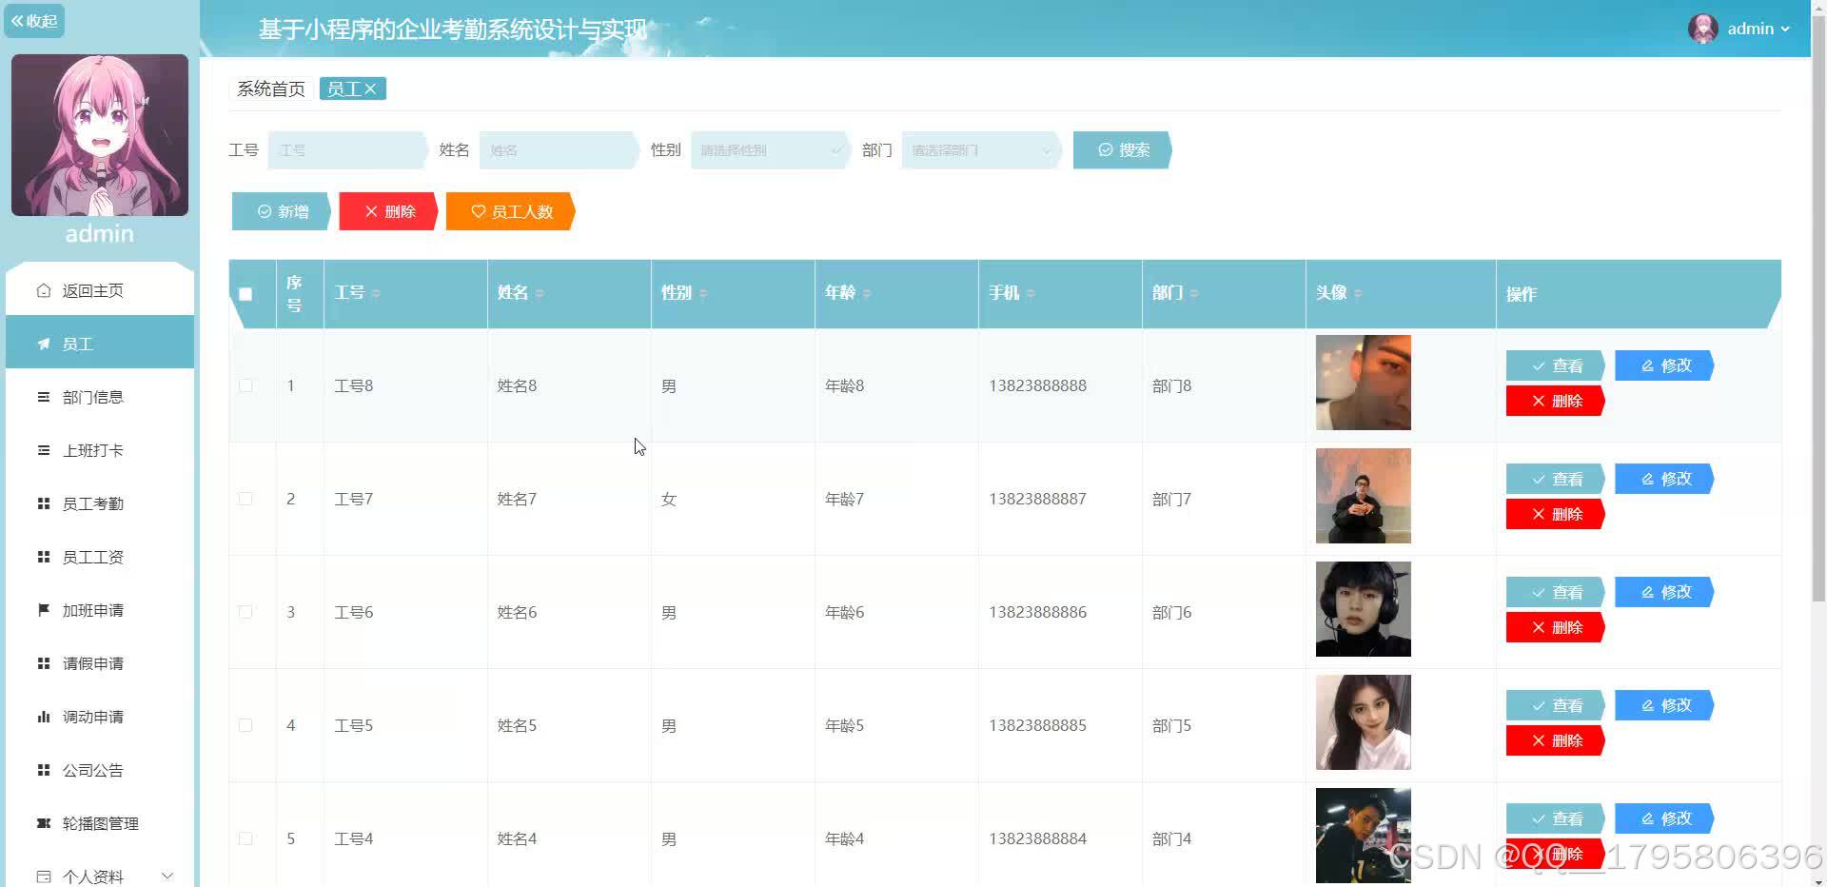Click the 搜索 search button
This screenshot has height=887, width=1827.
(1123, 150)
